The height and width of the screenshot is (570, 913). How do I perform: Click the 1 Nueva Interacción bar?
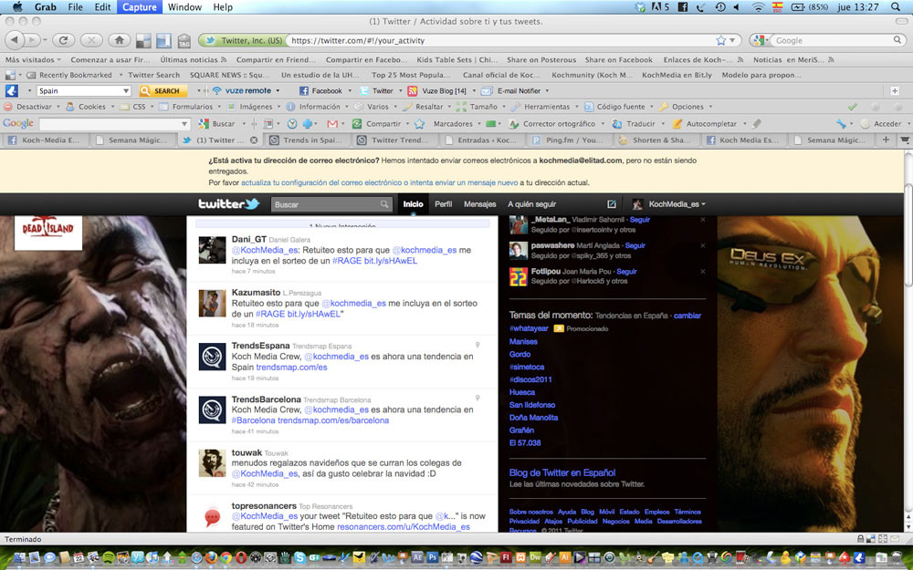[342, 223]
